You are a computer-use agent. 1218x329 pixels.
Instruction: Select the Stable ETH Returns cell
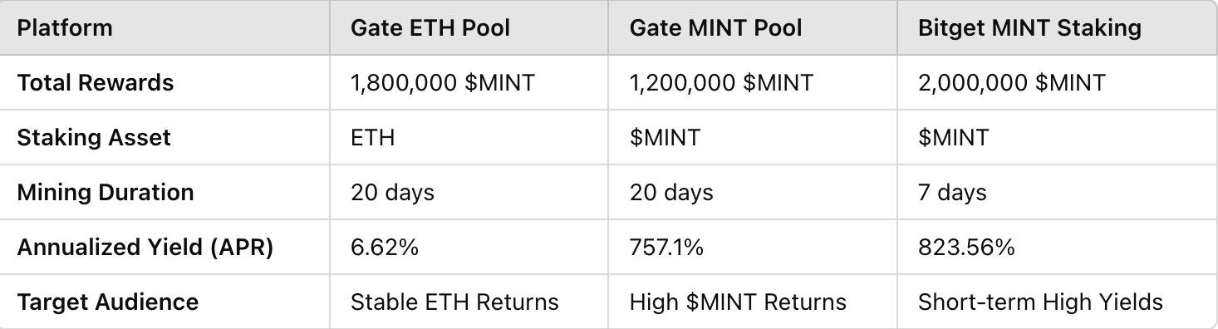(469, 301)
